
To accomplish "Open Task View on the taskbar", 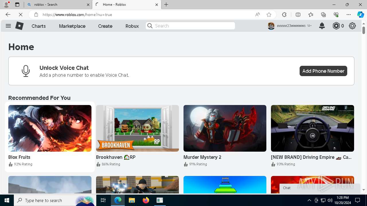I will 104,200.
